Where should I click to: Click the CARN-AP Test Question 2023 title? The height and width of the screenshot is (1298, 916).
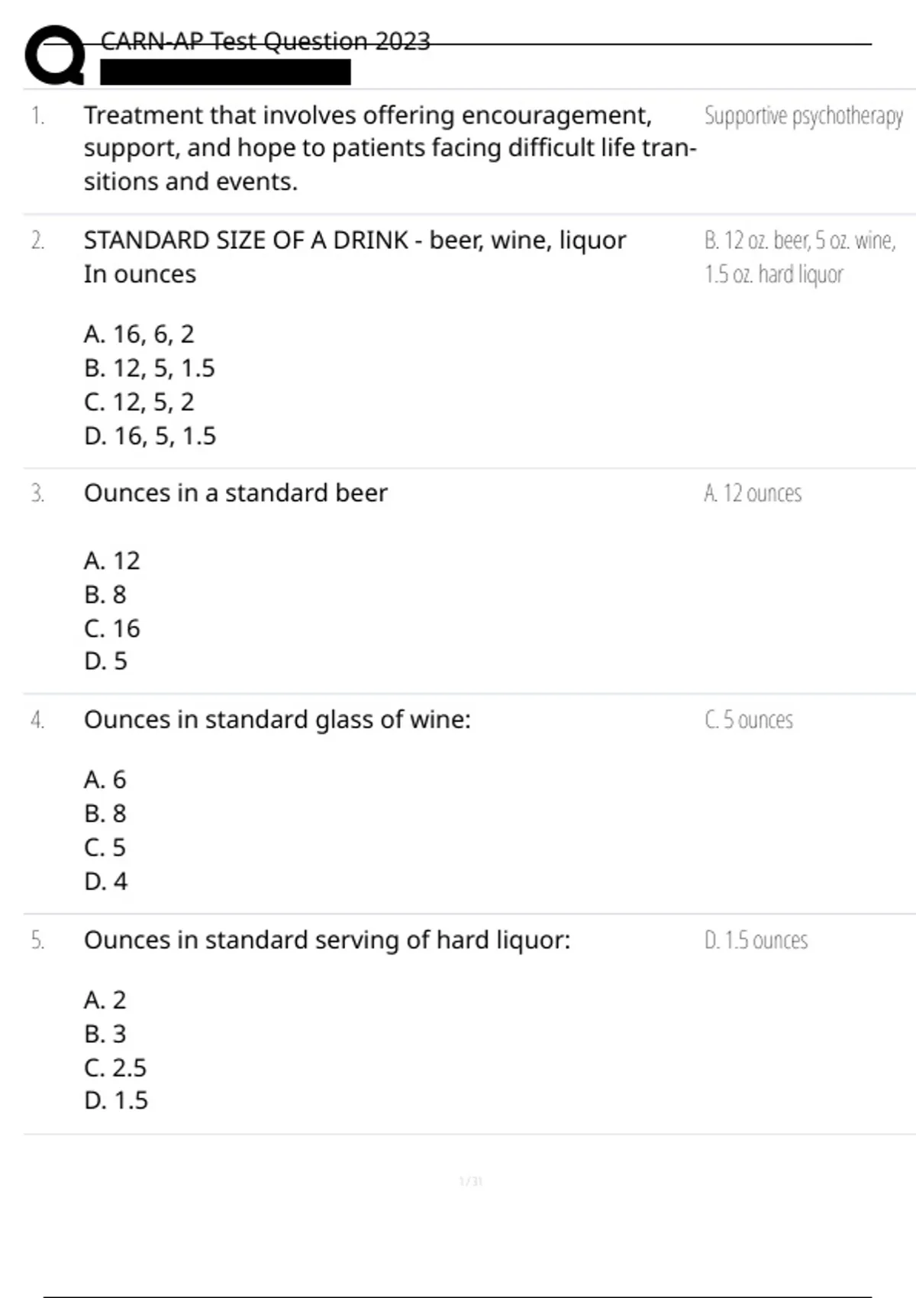(265, 41)
